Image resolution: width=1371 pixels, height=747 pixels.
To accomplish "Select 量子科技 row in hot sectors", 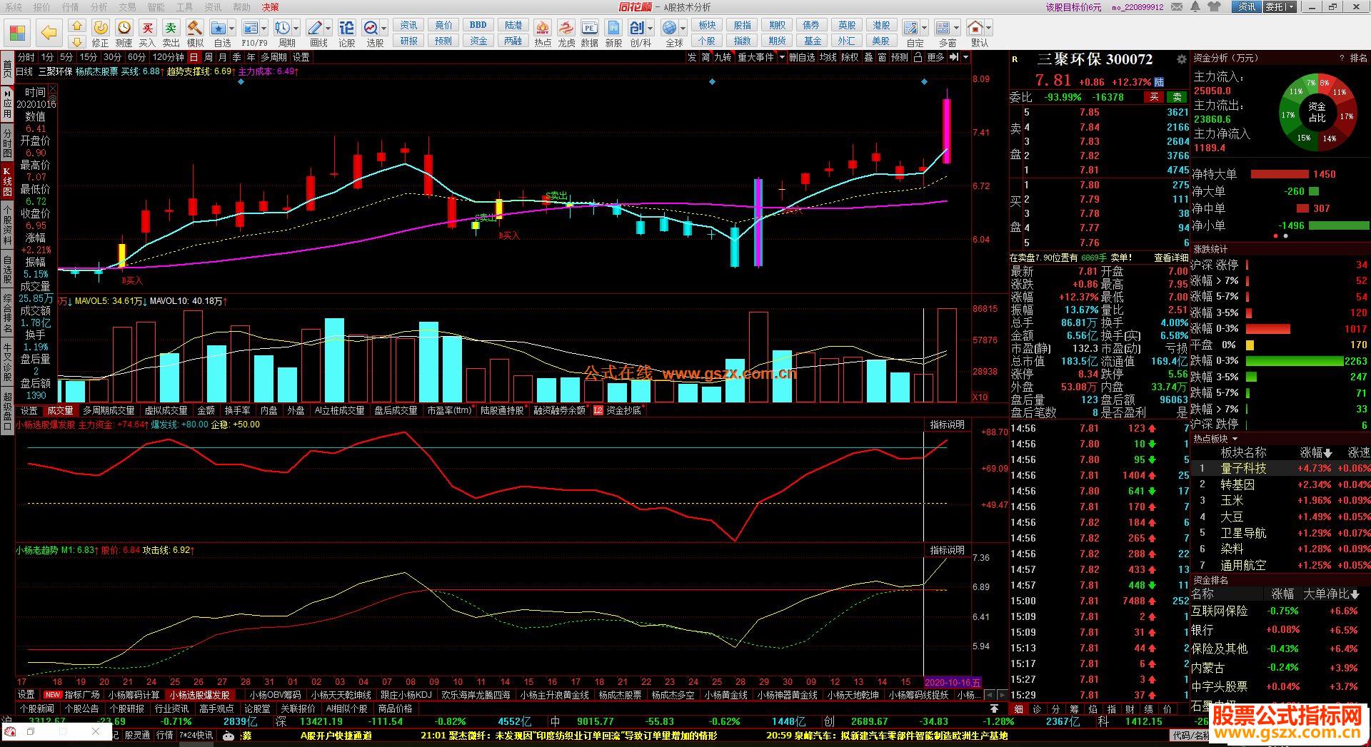I will [1243, 468].
